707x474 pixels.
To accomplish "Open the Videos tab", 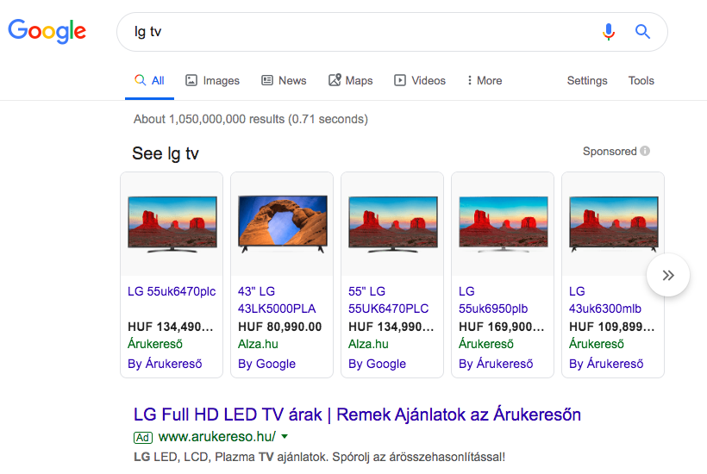I will click(419, 81).
